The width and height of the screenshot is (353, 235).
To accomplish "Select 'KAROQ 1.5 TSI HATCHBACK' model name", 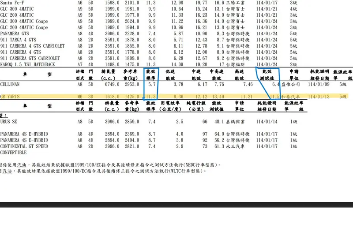I will pyautogui.click(x=27, y=64).
